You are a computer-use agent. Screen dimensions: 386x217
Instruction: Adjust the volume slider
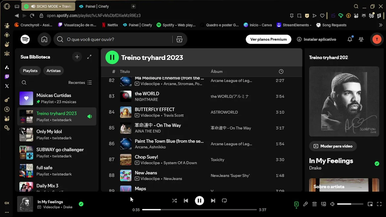click(x=350, y=204)
